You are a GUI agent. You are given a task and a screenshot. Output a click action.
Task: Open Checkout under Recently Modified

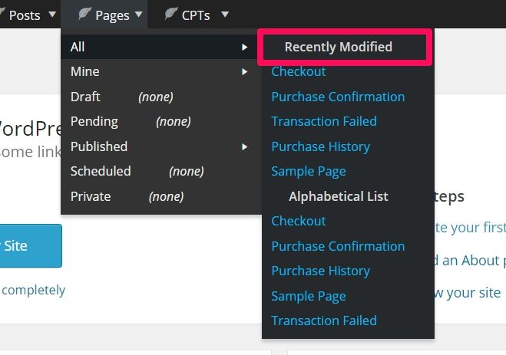tap(298, 71)
